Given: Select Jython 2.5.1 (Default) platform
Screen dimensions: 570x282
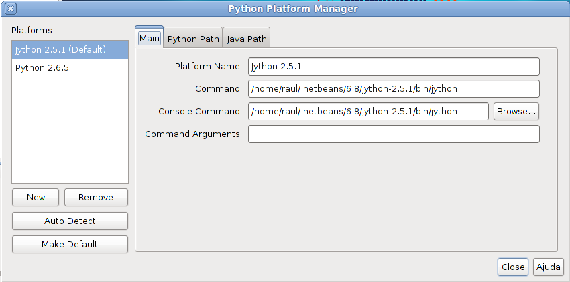Looking at the screenshot, I should pyautogui.click(x=70, y=49).
